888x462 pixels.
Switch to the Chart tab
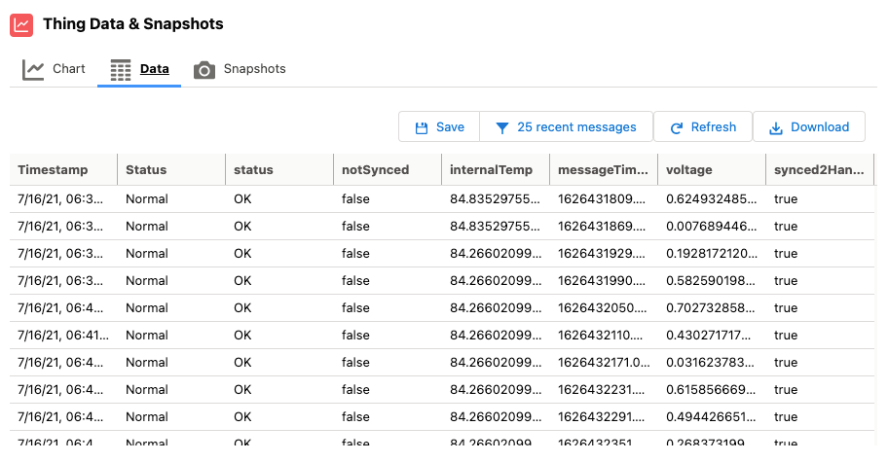[x=54, y=70]
